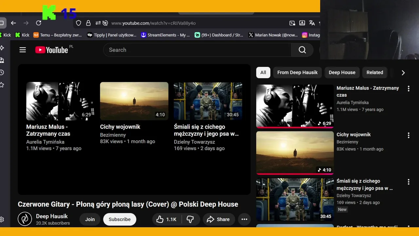This screenshot has width=419, height=236.
Task: Open options menu for Śmiali się sidebar video
Action: [408, 182]
